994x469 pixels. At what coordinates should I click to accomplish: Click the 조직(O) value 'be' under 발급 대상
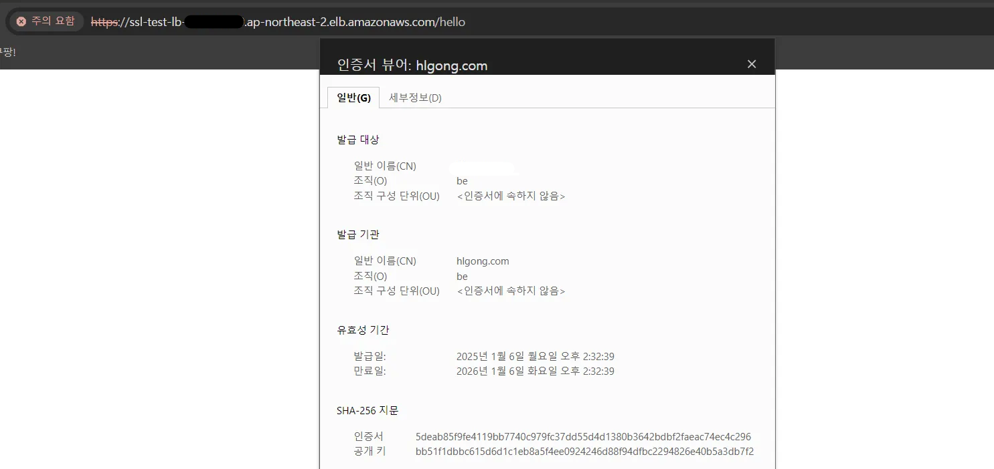tap(462, 181)
